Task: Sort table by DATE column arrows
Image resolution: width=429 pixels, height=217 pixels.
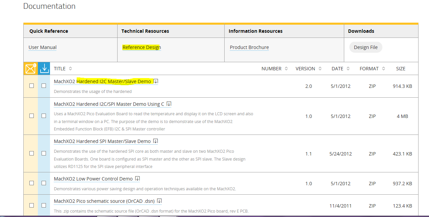Action: pos(348,69)
